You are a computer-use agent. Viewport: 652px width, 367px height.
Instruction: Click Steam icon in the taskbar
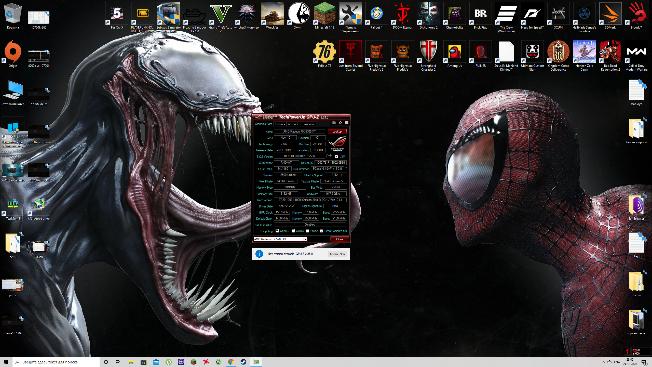point(243,362)
